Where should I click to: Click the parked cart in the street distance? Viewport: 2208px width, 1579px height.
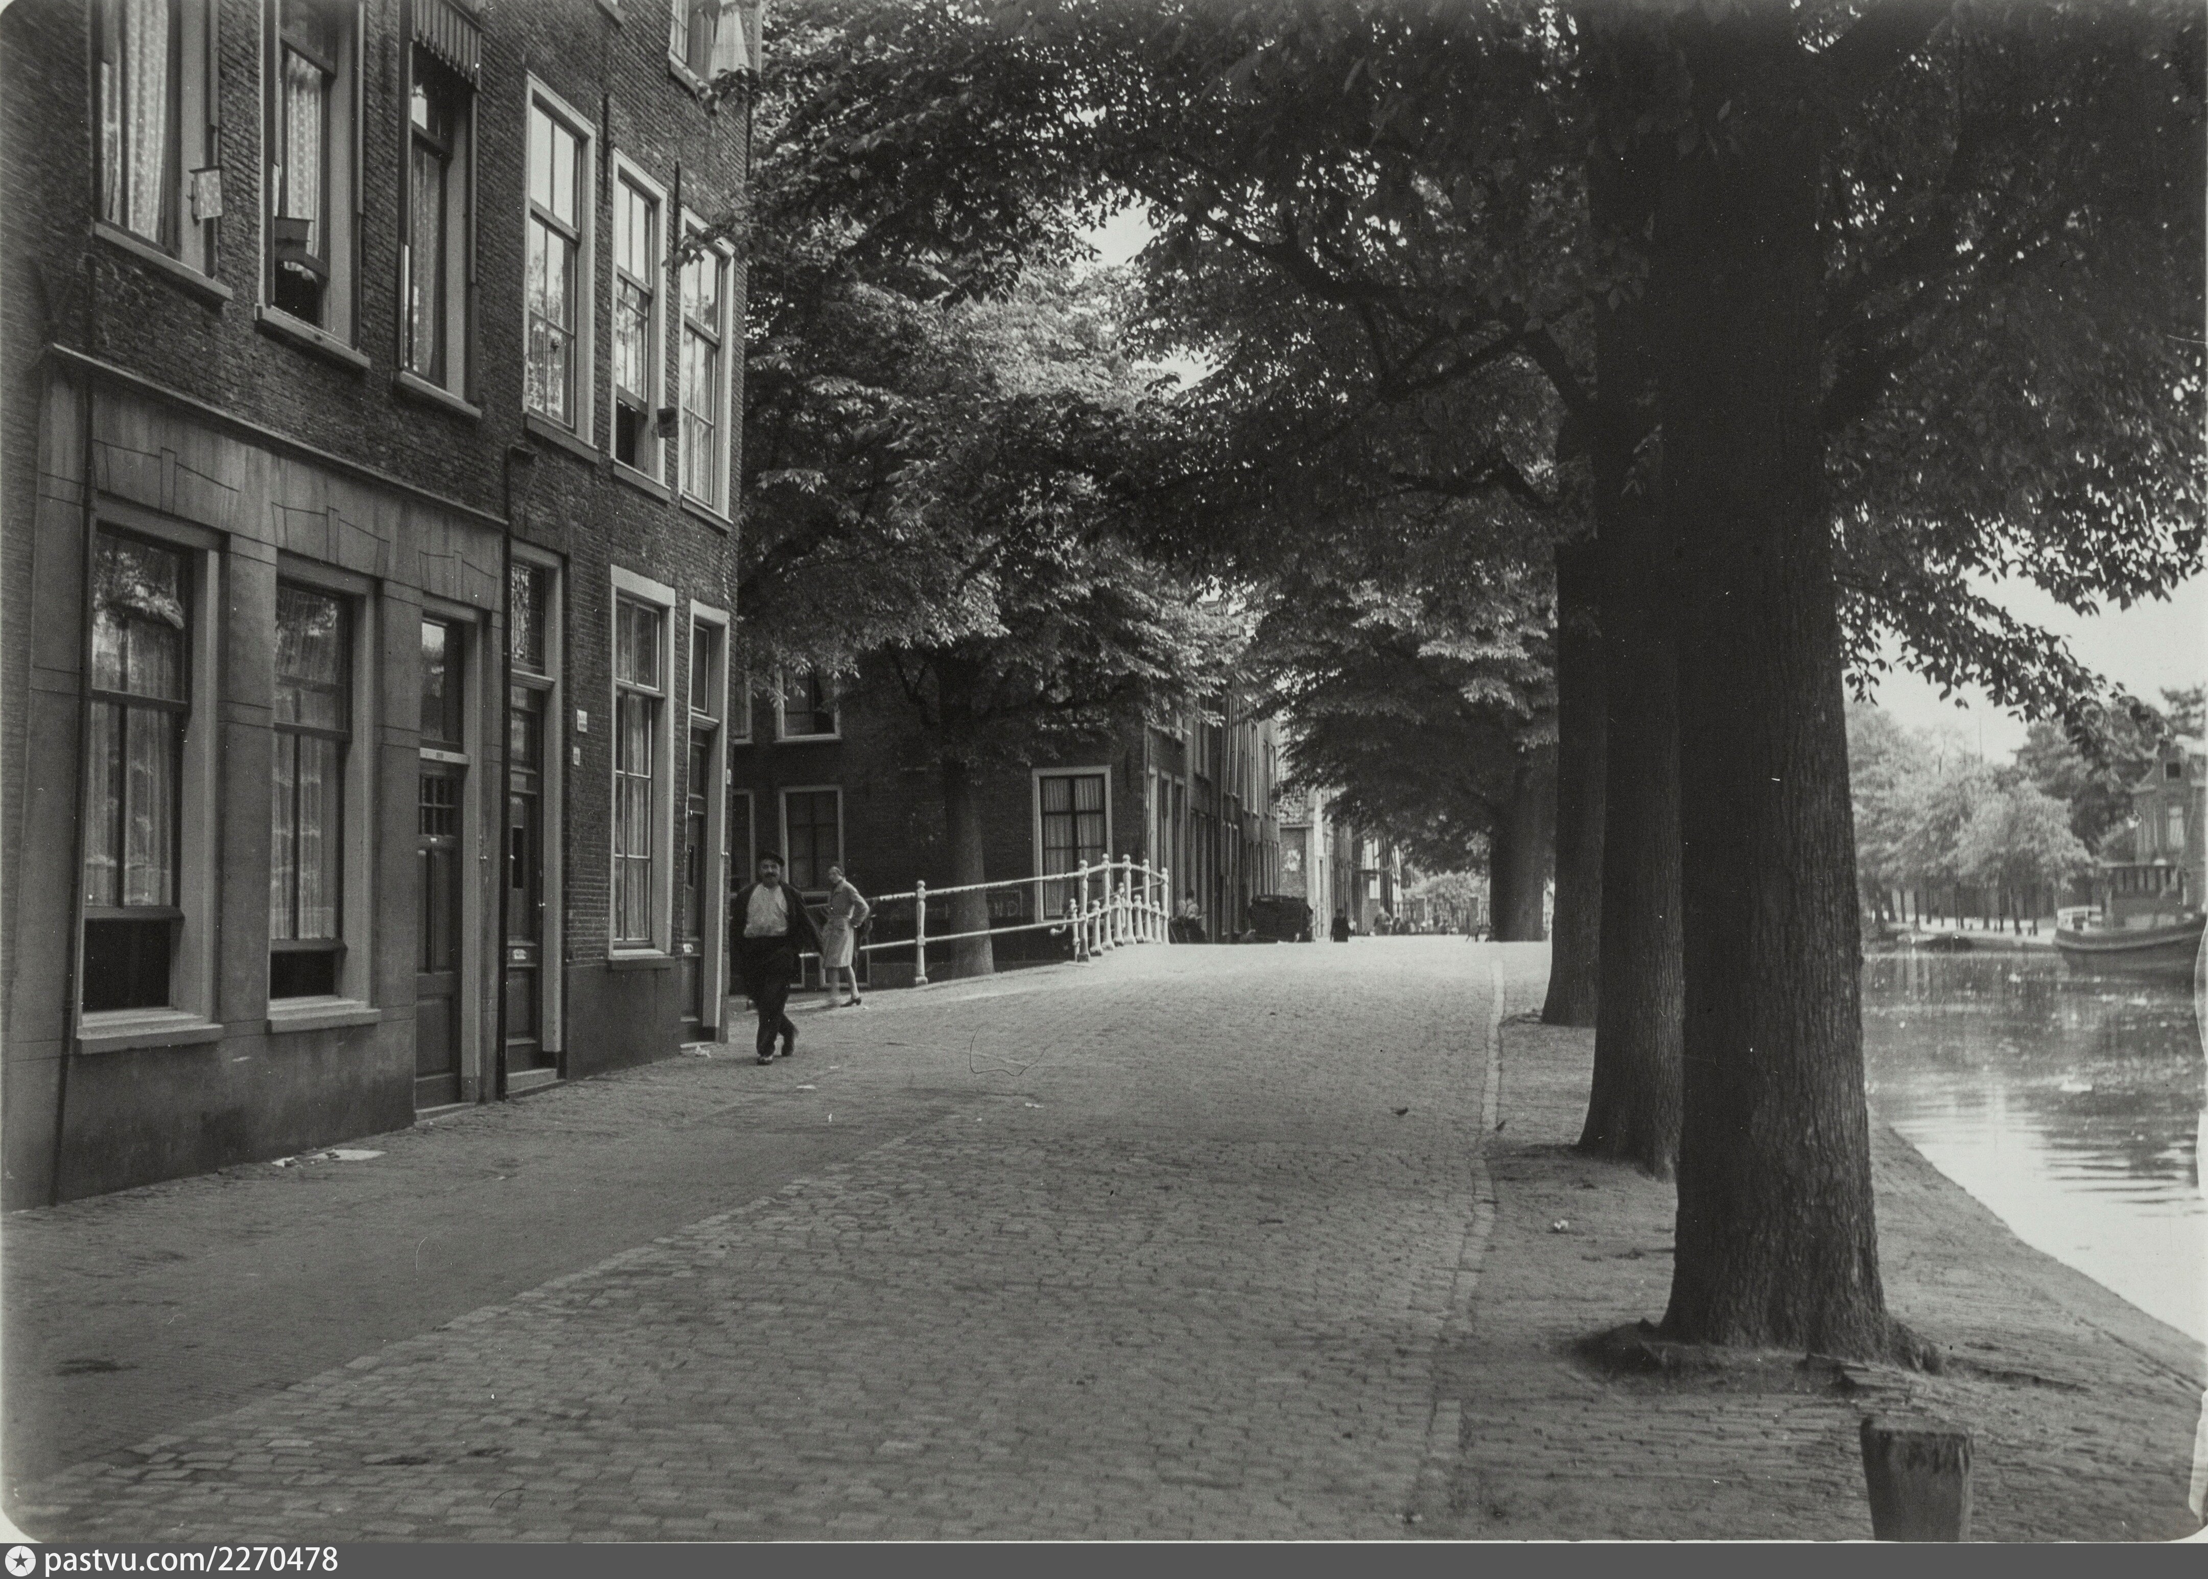[x=1280, y=918]
